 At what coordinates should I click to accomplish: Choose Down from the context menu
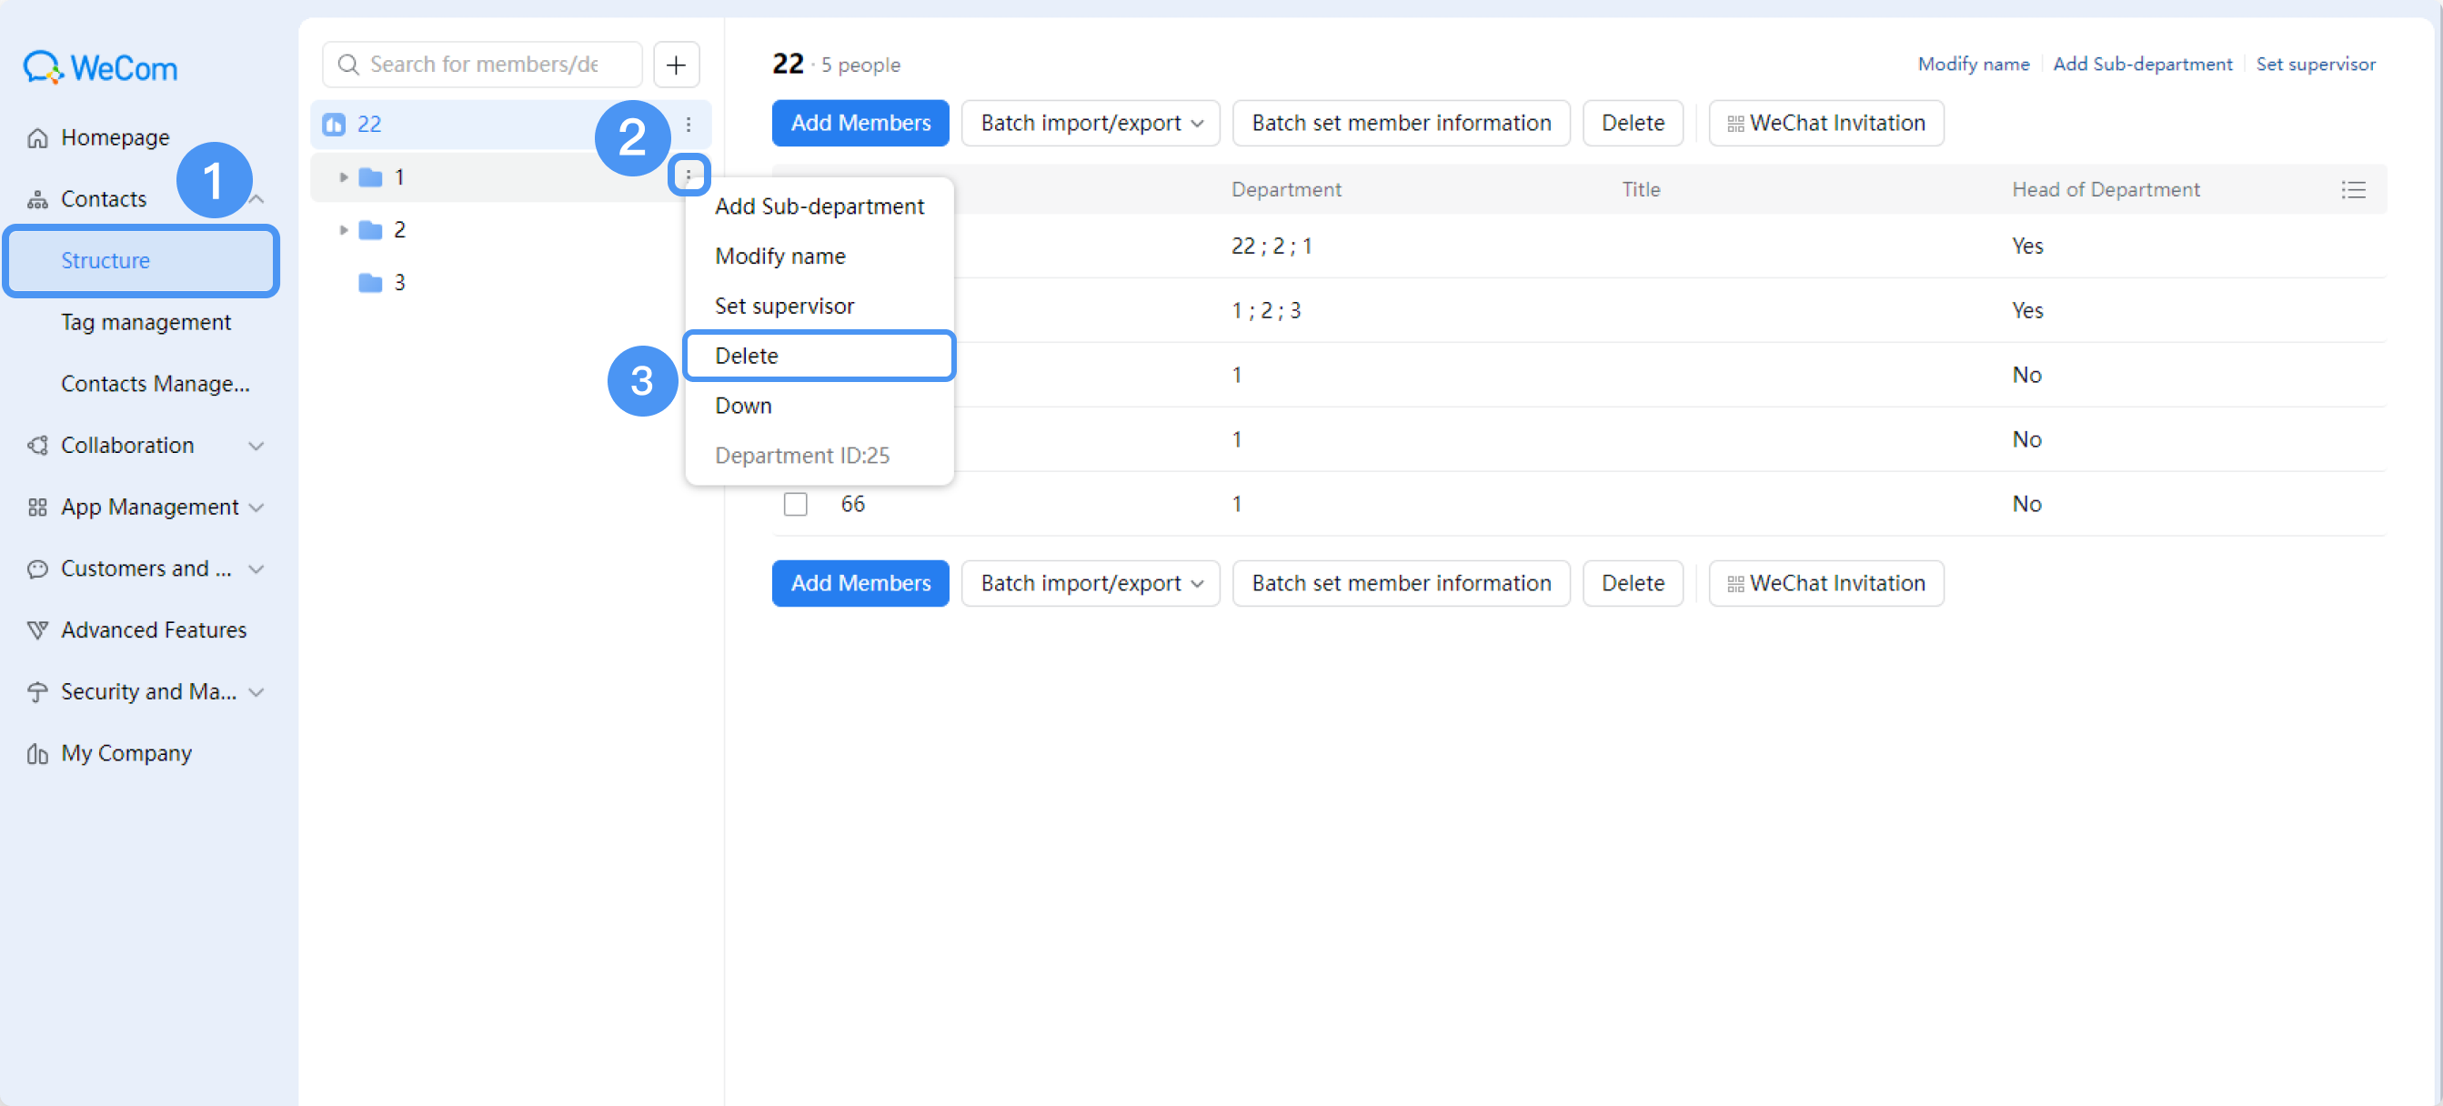point(819,405)
